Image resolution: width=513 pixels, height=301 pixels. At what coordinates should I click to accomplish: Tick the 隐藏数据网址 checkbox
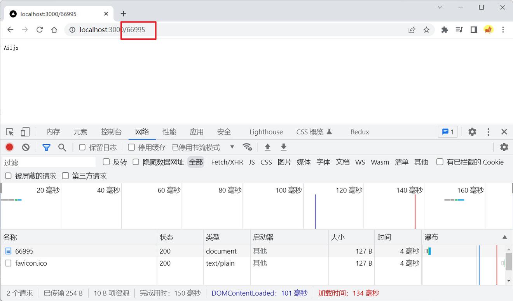click(x=136, y=162)
